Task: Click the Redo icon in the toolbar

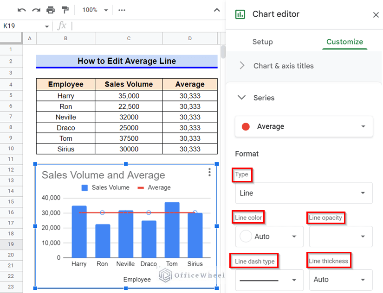Action: [36, 9]
